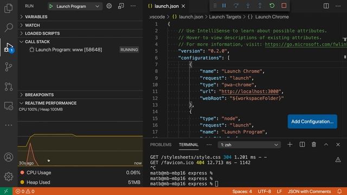Split the terminal pane
The height and width of the screenshot is (195, 347).
(x=302, y=145)
